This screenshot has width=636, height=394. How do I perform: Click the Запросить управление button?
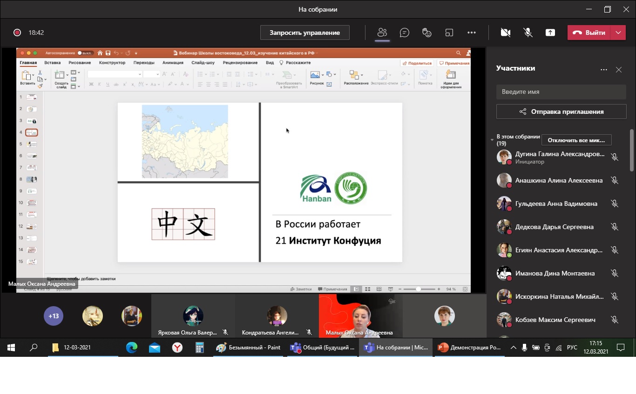point(304,33)
